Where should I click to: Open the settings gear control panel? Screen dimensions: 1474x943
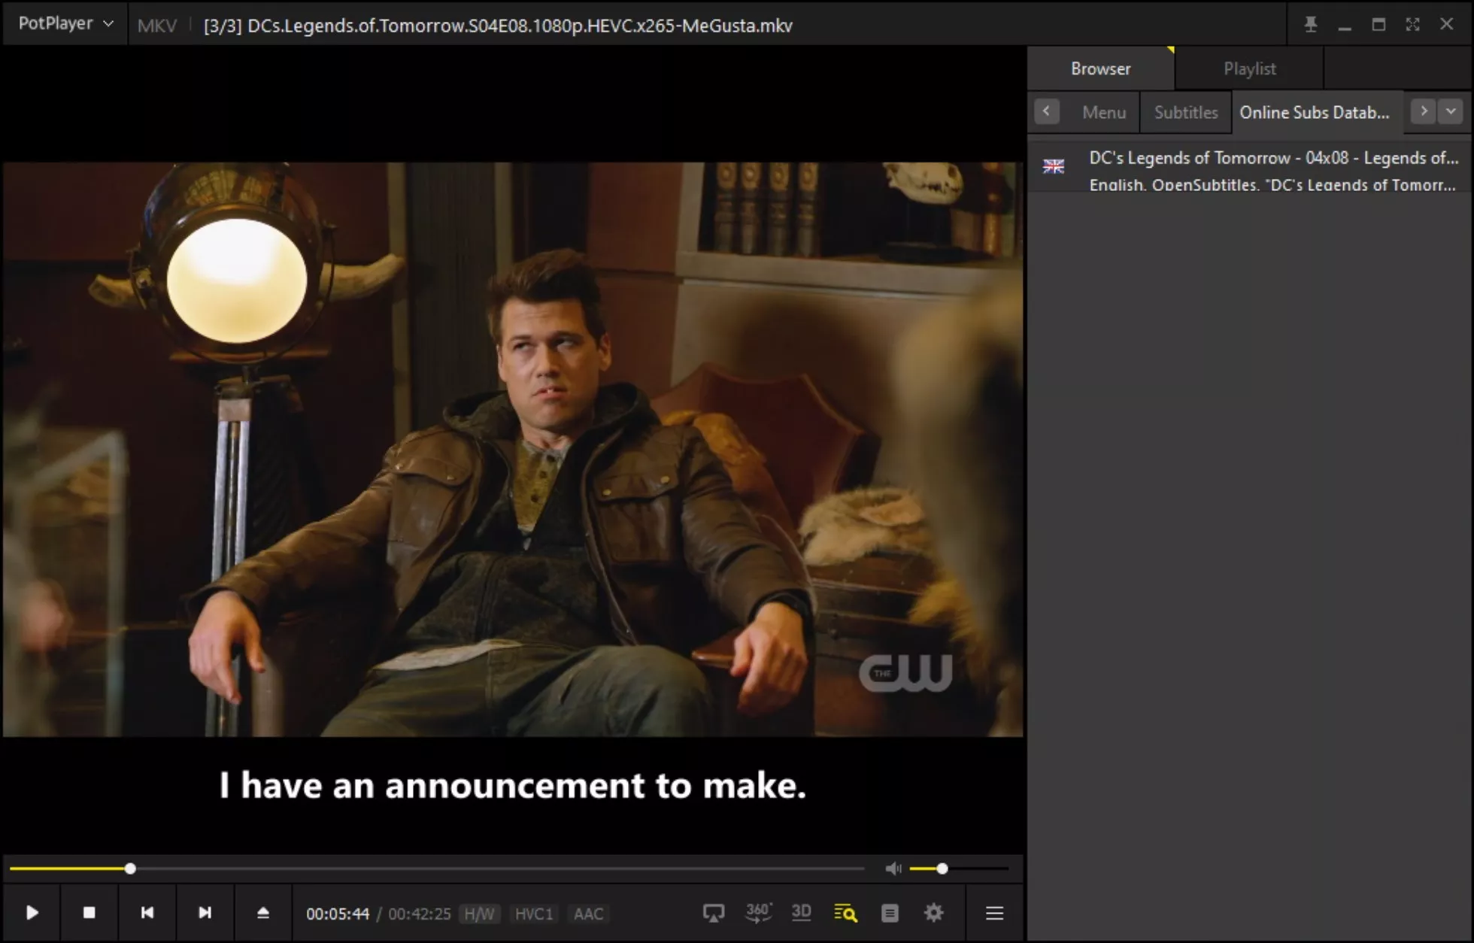[x=933, y=913]
